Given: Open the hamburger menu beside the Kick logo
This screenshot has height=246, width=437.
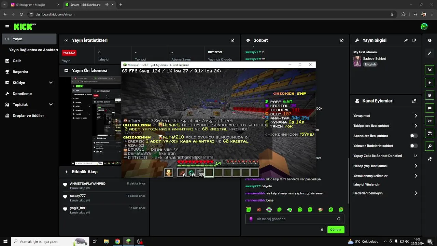Looking at the screenshot, I should [x=7, y=27].
